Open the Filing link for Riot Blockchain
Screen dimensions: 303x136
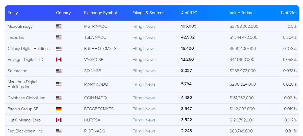pos(137,131)
